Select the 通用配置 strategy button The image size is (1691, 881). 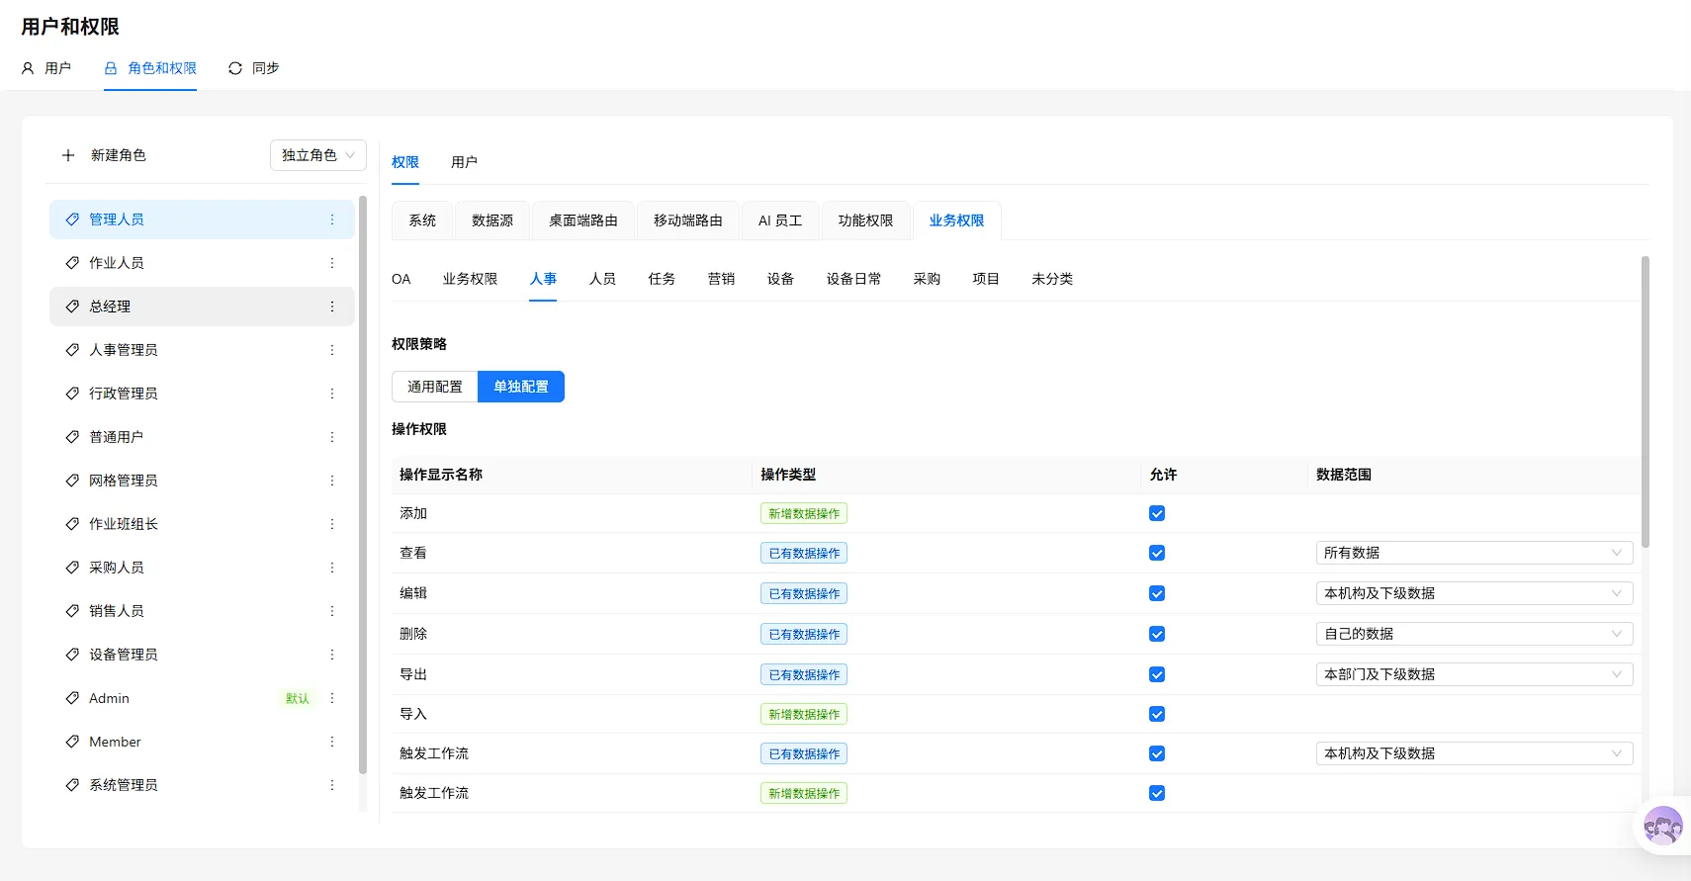[x=435, y=387]
